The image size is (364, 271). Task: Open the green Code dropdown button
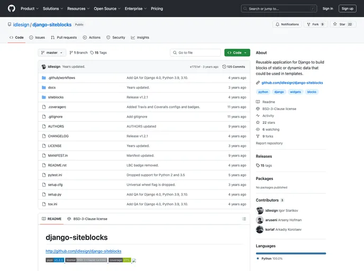coord(237,53)
